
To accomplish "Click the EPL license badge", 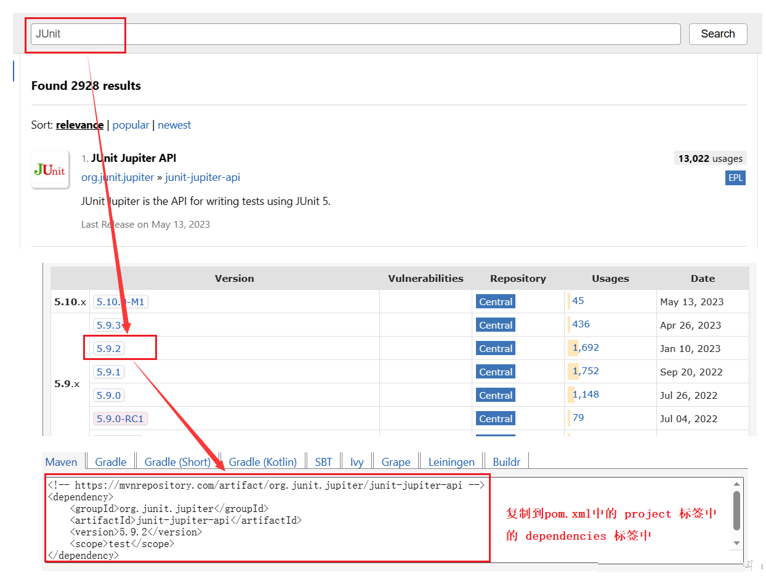I will (735, 178).
